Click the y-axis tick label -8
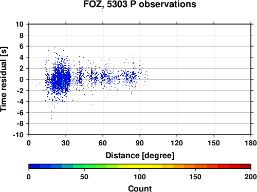Screen dimensions: 257x192 20,124
